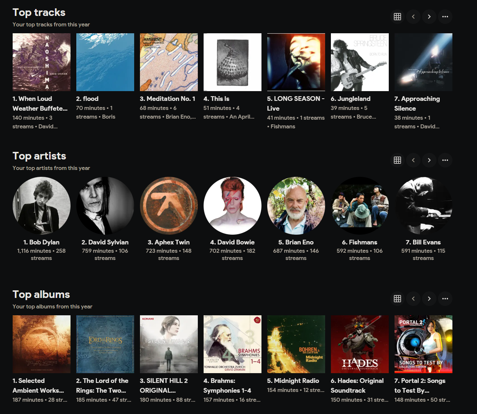Click the Born to Run album cover
The width and height of the screenshot is (477, 414).
(x=360, y=62)
